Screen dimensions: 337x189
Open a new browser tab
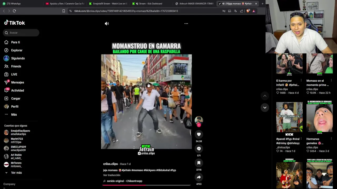(262, 4)
